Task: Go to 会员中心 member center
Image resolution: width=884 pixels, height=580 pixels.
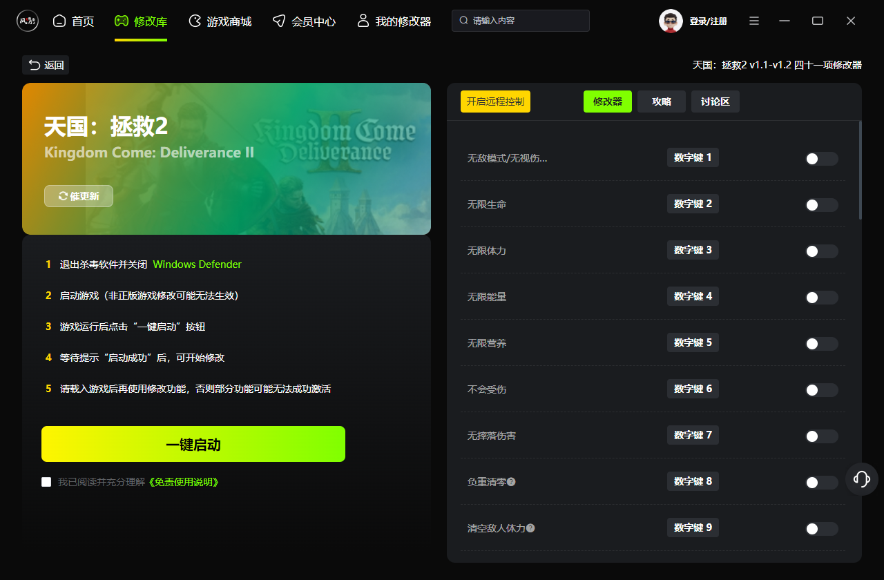Action: (x=304, y=21)
